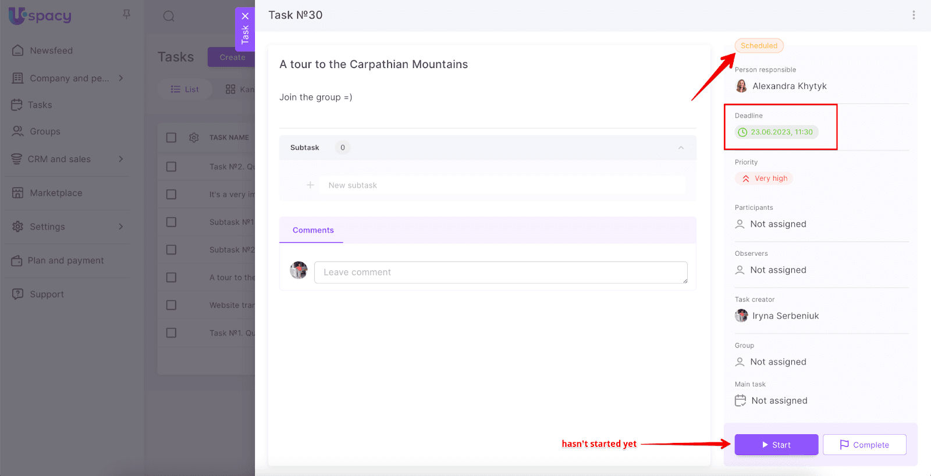This screenshot has width=931, height=476.
Task: Close the task panel with X icon
Action: pyautogui.click(x=245, y=16)
